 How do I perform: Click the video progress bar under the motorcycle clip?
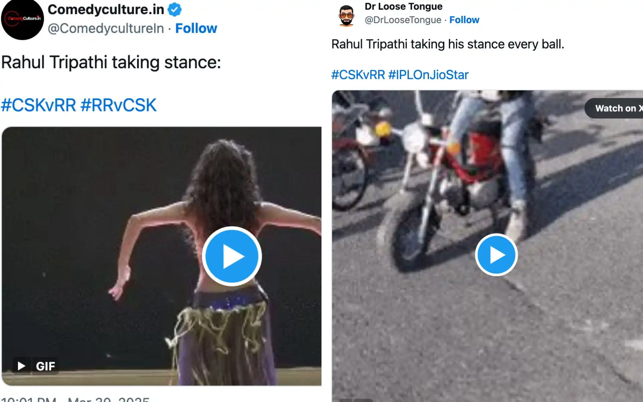tap(486, 400)
